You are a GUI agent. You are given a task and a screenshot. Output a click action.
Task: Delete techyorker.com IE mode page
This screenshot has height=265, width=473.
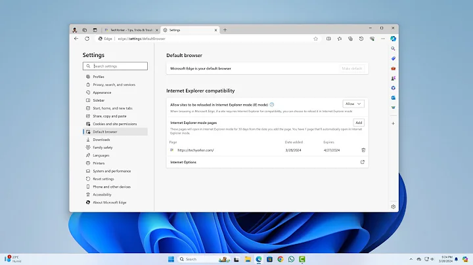(x=363, y=150)
